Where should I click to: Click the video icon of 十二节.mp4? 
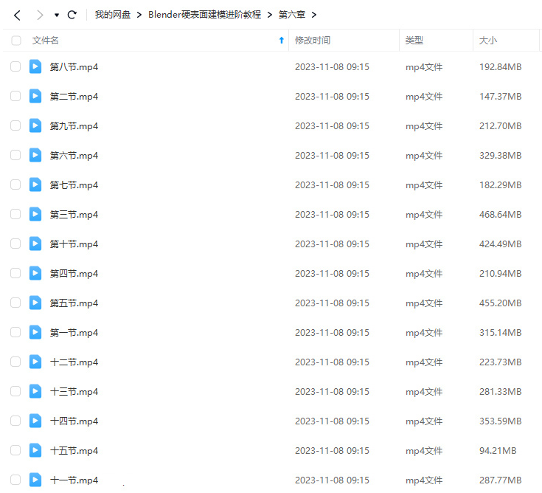(x=35, y=362)
